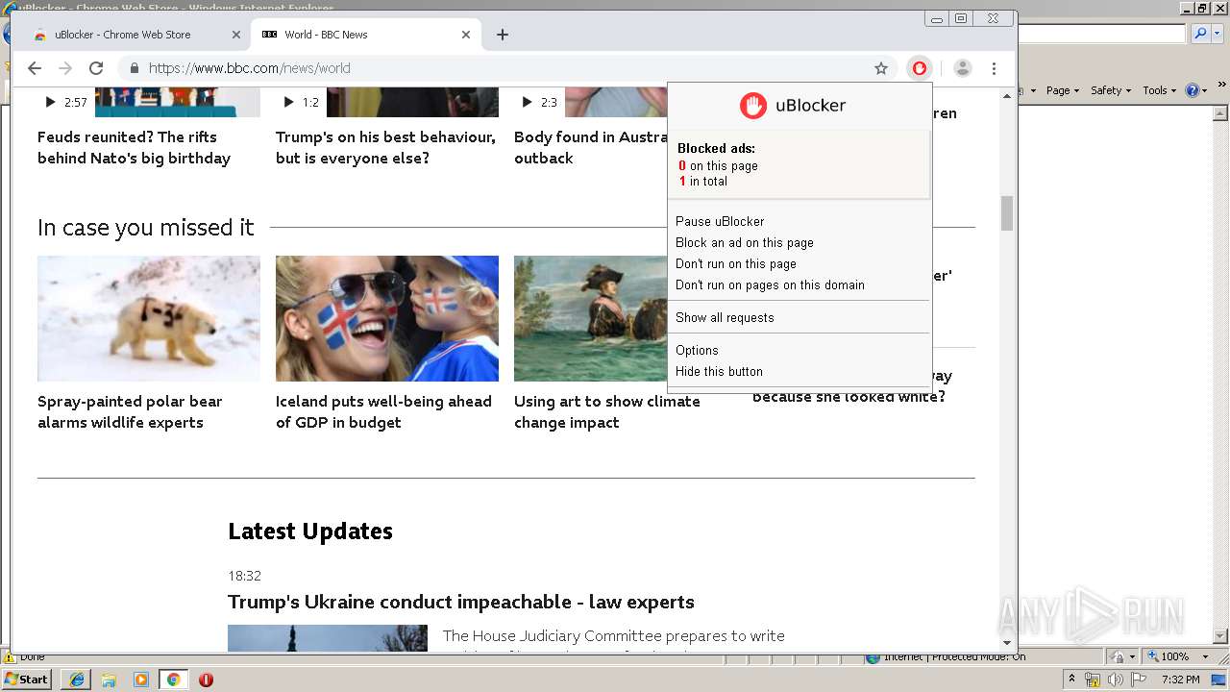Click the uBlocker extension icon in Chrome toolbar

(920, 68)
